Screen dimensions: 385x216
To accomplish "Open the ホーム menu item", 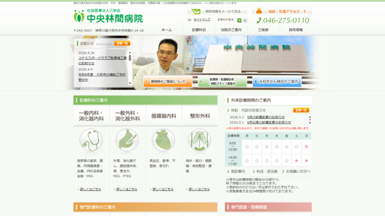I will coord(167,30).
